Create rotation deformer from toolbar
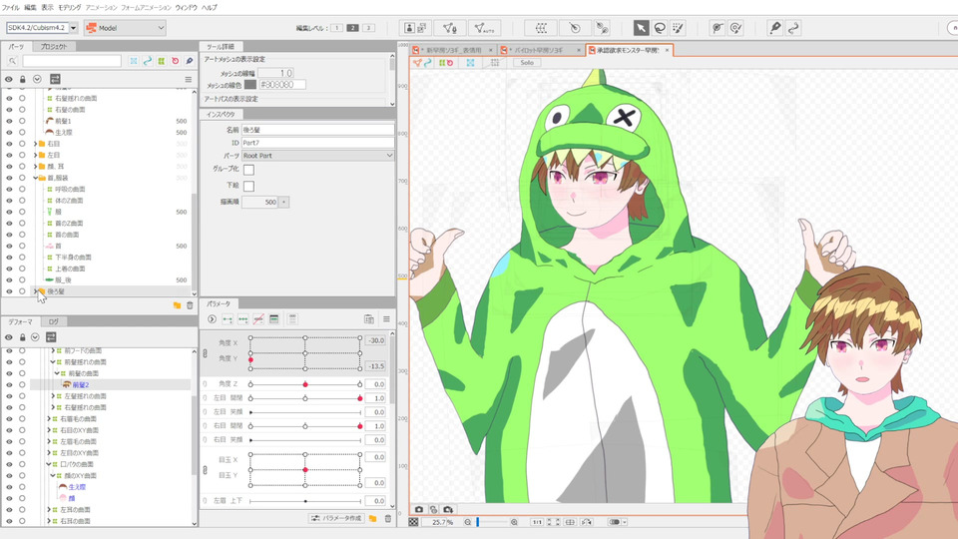This screenshot has width=958, height=539. coord(575,28)
